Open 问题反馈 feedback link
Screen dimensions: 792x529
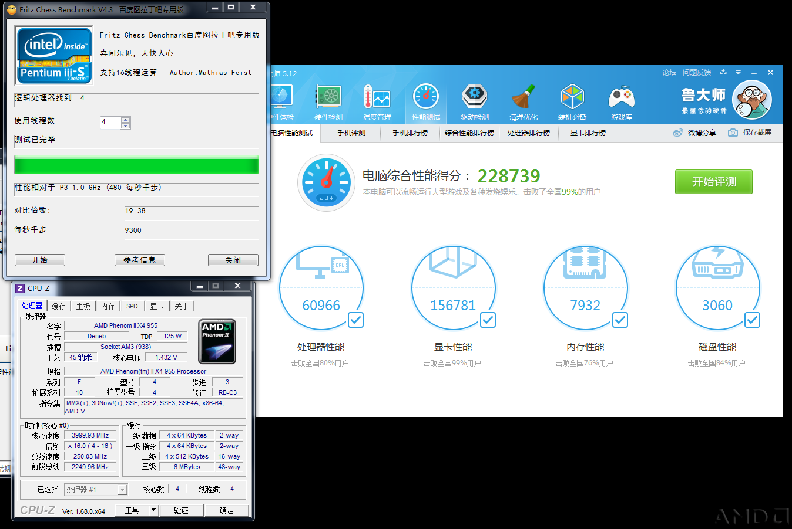697,73
